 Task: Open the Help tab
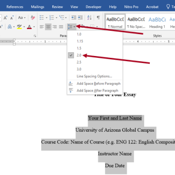[x=112, y=7]
